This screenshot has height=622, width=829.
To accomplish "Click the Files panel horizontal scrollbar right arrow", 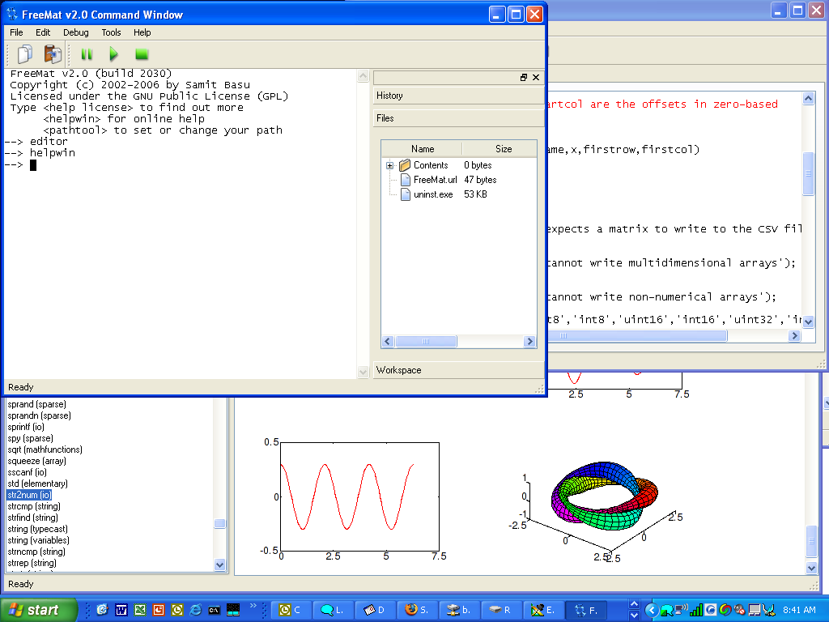I will (530, 341).
